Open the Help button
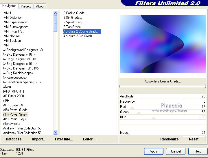208x158 pixels. (x=198, y=151)
